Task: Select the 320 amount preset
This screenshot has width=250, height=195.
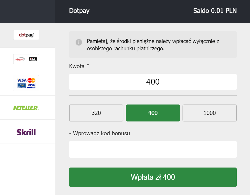Action: point(96,113)
